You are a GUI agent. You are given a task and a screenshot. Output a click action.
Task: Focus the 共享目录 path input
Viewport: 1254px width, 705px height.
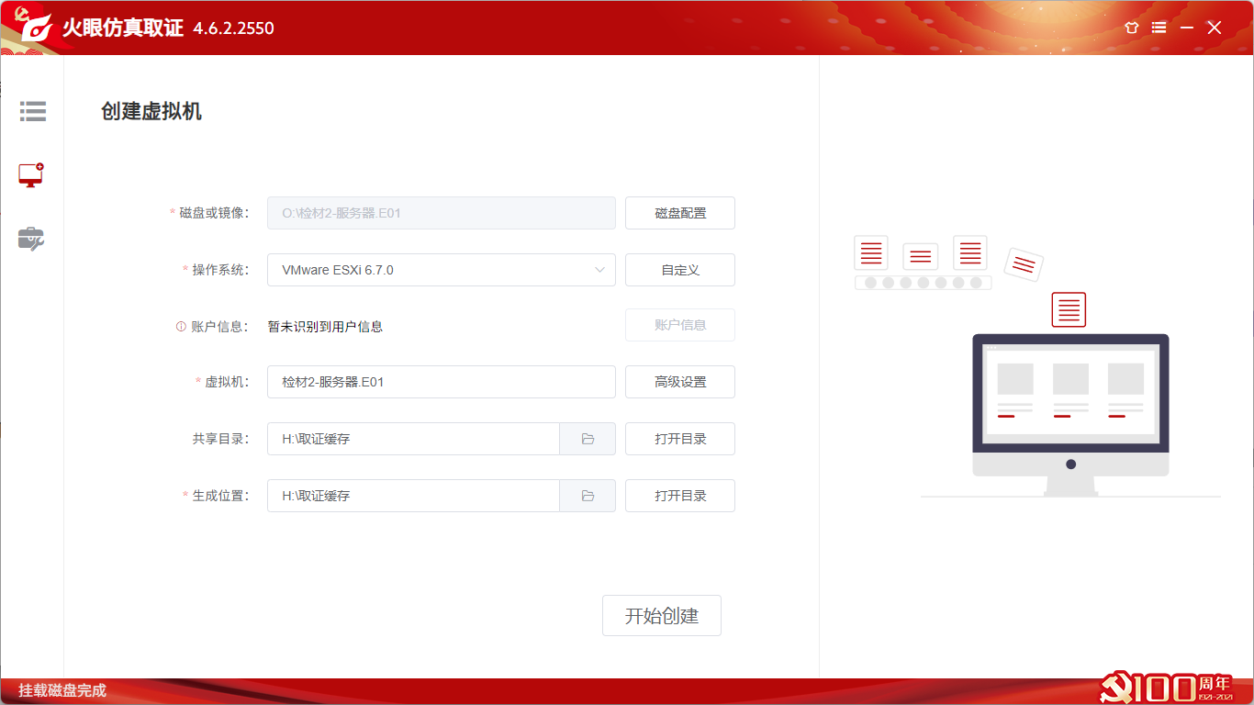[413, 439]
